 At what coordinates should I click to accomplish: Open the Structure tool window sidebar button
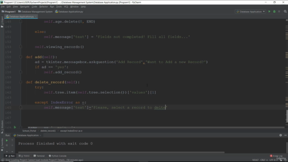(x=2, y=127)
